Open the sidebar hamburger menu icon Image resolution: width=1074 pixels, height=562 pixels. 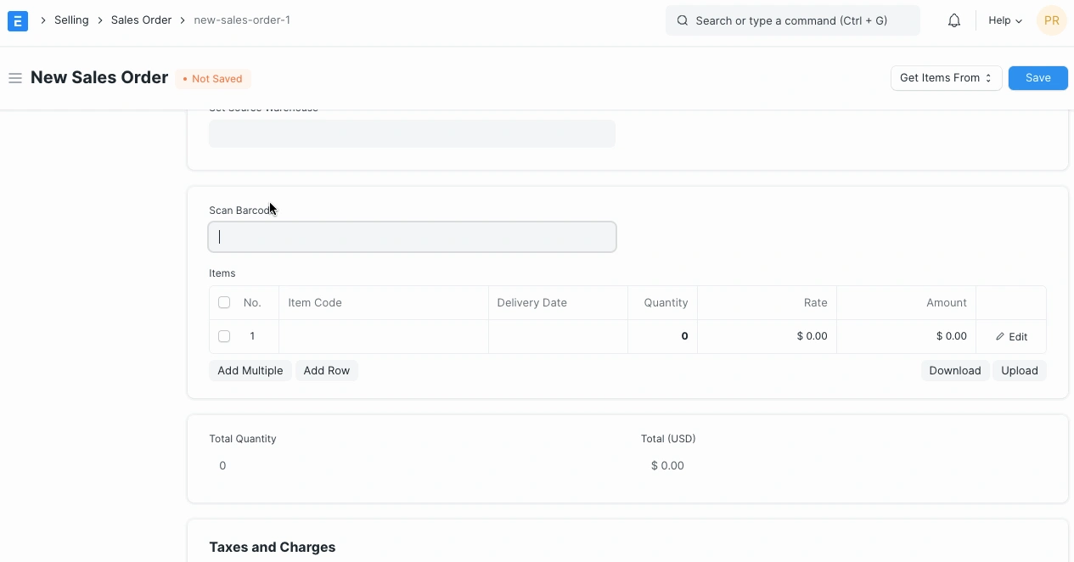(15, 77)
